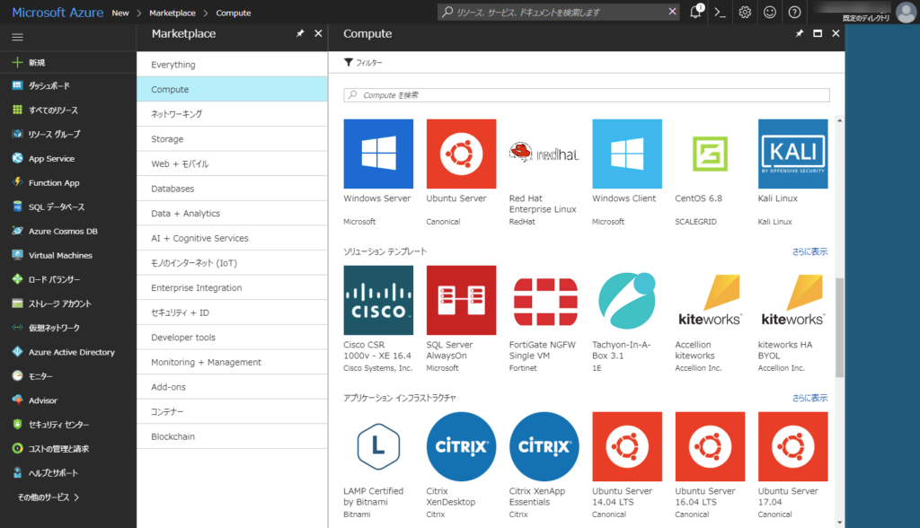
Task: Select Storage category
Action: 233,139
